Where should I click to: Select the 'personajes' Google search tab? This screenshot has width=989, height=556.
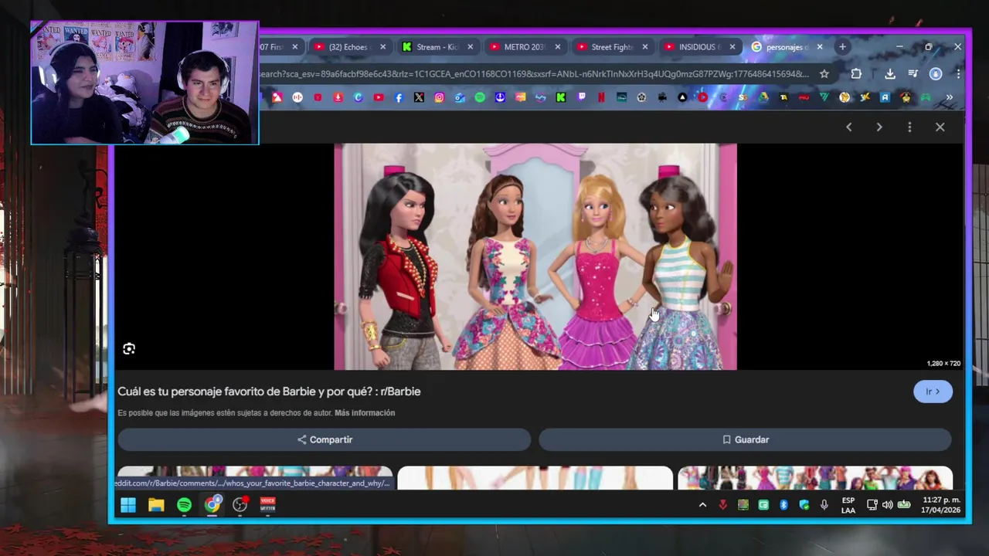pos(787,47)
